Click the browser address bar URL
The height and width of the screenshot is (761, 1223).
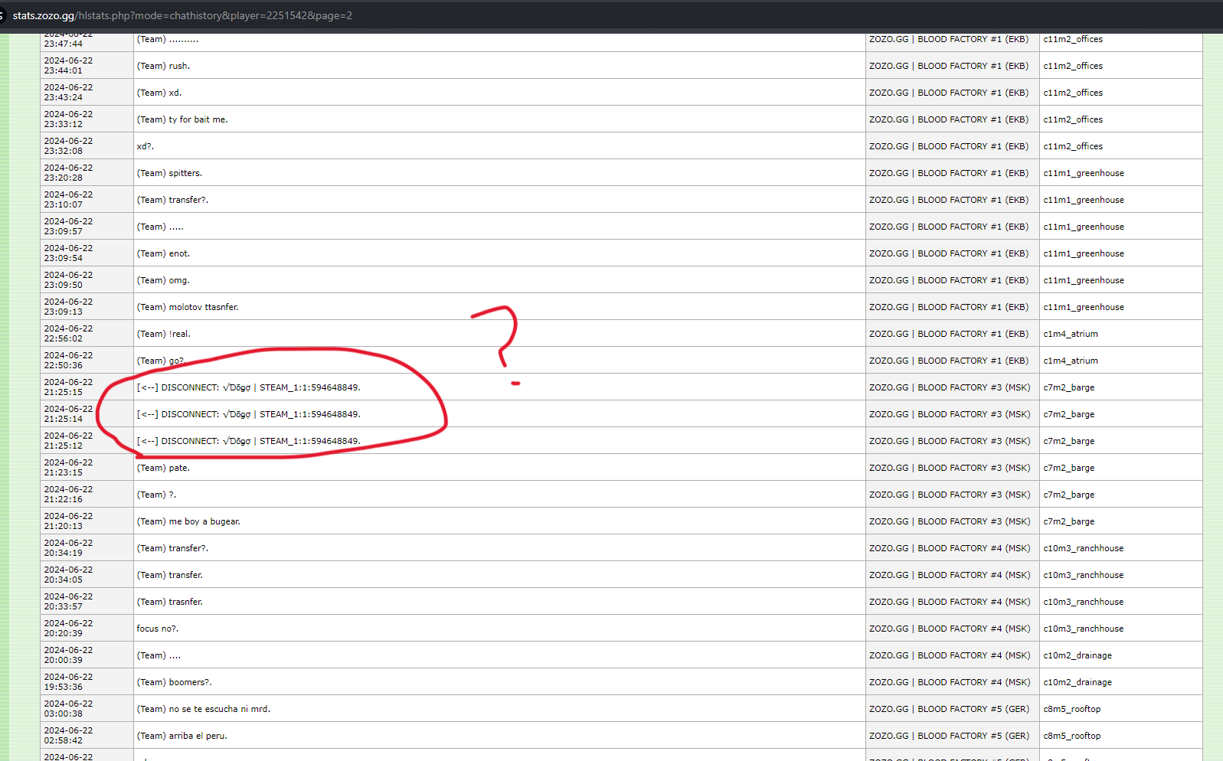pyautogui.click(x=182, y=15)
